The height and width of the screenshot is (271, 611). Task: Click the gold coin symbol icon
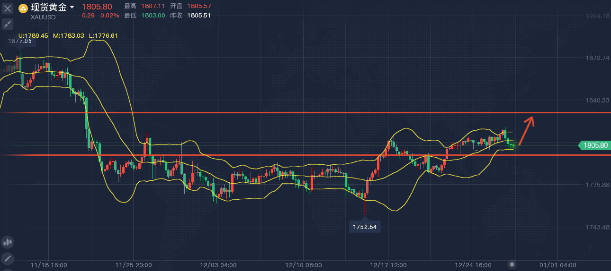pyautogui.click(x=23, y=8)
